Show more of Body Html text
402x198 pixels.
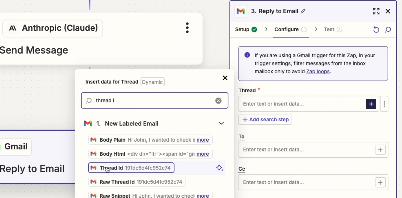click(203, 154)
